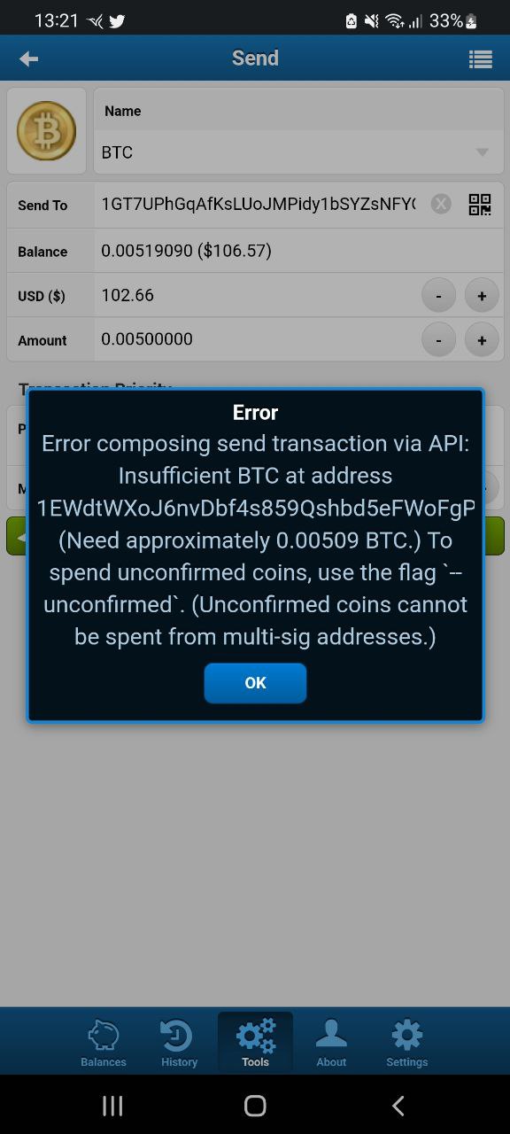Scan address with the QR code icon
The width and height of the screenshot is (510, 1134).
pos(479,205)
